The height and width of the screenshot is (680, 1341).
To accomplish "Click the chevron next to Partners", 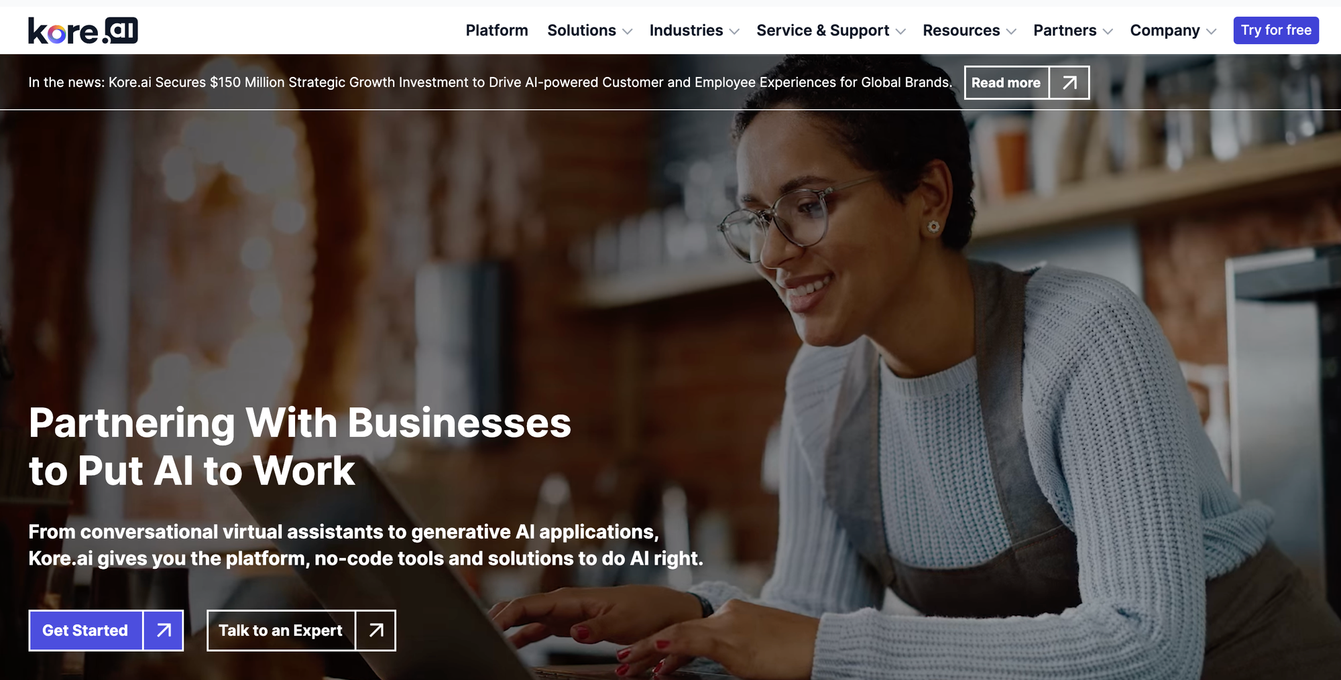I will coord(1108,31).
